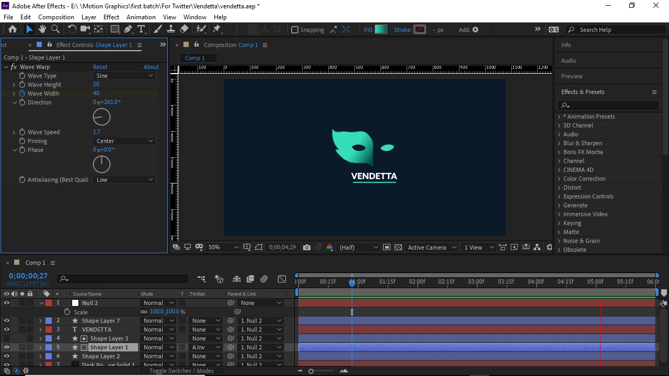Screen dimensions: 669x376
Task: Select the Clone Stamp tool
Action: coord(171,29)
